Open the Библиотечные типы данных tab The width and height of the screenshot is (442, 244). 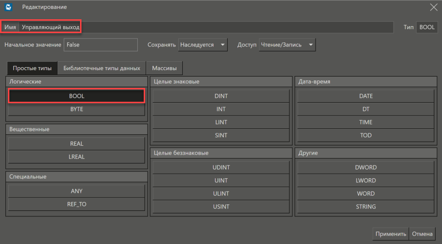(102, 68)
